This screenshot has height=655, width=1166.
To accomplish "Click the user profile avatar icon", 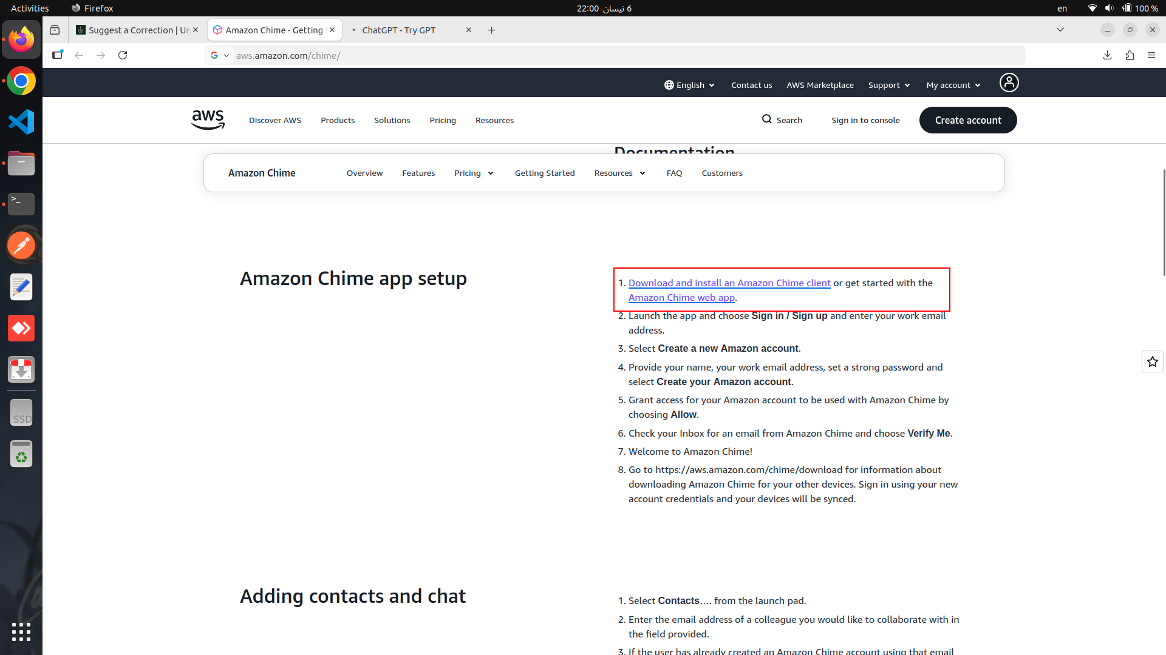I will [x=1009, y=82].
